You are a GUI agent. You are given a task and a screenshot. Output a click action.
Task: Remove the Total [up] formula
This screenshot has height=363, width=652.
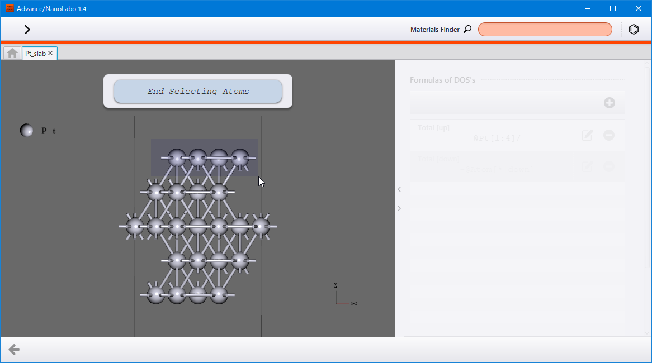tap(609, 135)
